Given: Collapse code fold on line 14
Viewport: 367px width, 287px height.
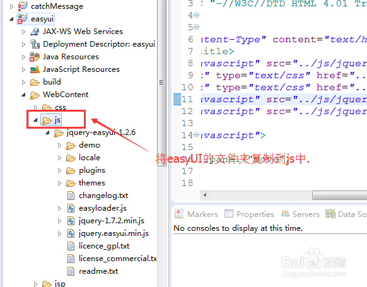Looking at the screenshot, I should [x=197, y=135].
